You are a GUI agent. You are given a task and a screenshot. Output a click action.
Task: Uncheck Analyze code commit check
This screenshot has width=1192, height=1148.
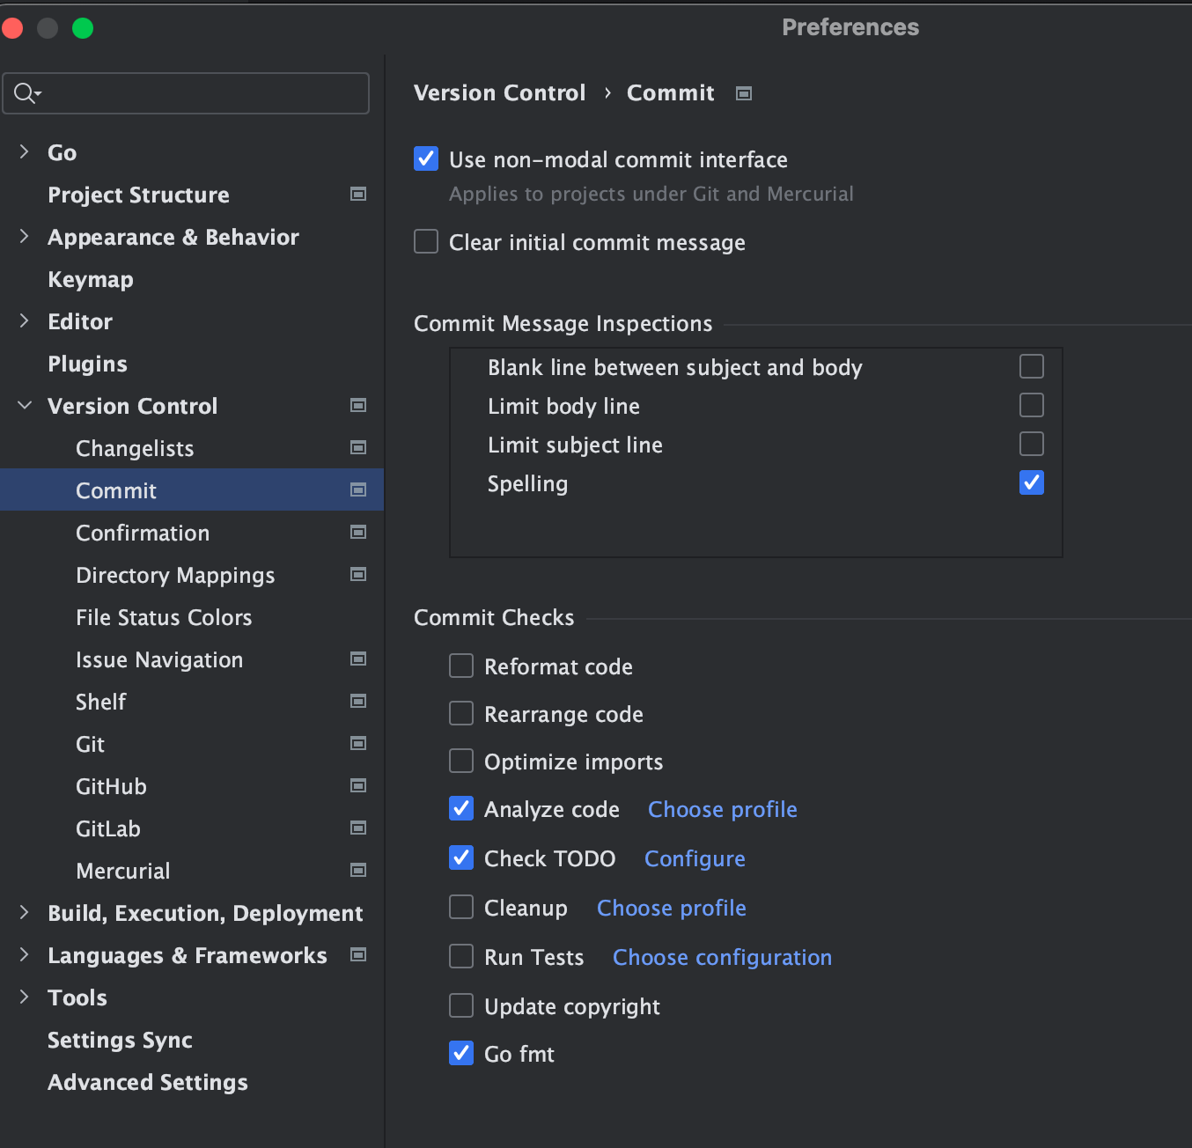(461, 808)
